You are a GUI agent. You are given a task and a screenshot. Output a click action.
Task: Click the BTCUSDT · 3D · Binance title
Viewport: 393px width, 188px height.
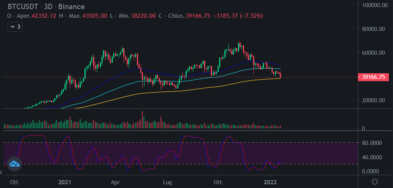click(x=46, y=7)
